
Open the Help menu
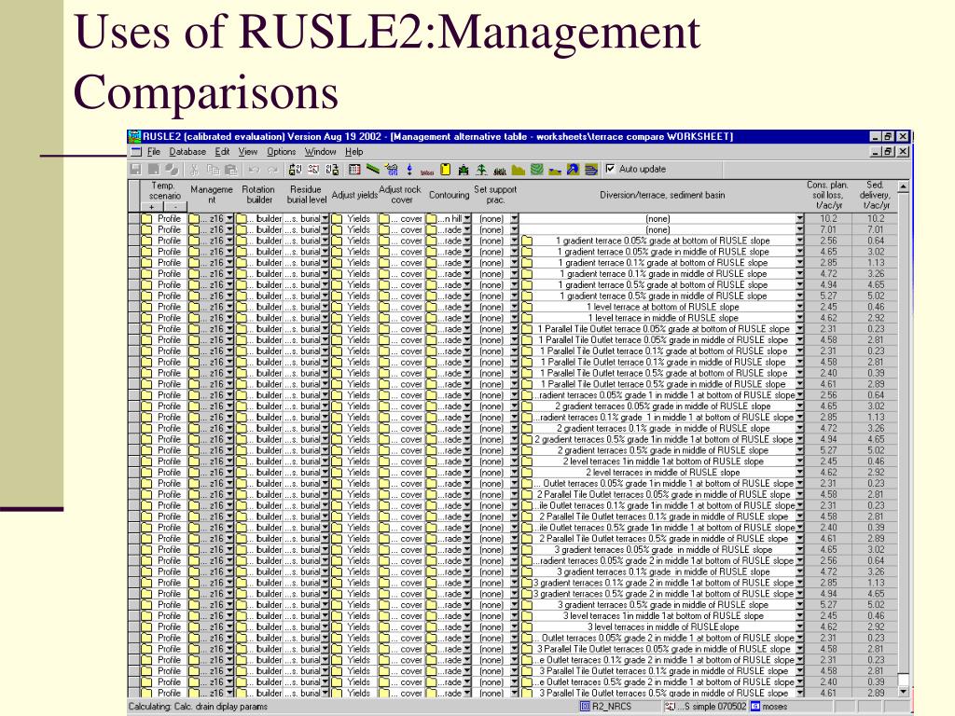pos(353,152)
